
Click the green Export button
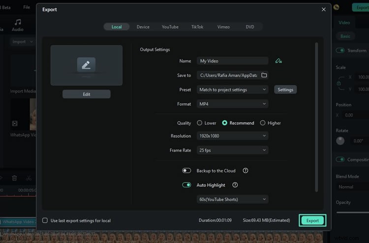click(312, 220)
